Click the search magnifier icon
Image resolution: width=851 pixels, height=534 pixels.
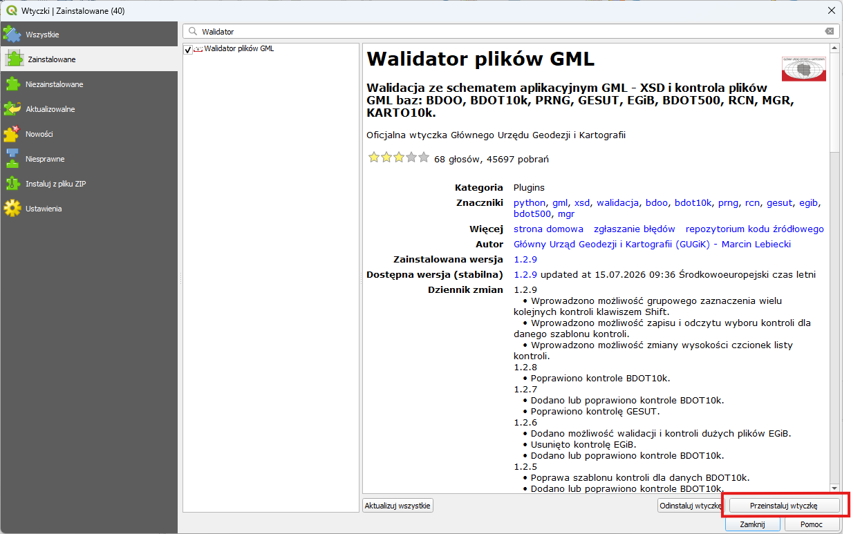(191, 32)
